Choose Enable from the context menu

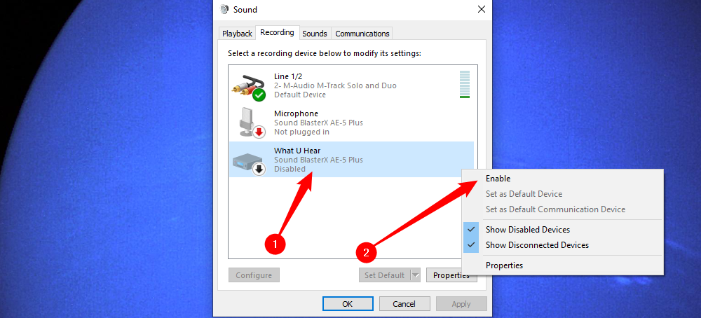498,179
